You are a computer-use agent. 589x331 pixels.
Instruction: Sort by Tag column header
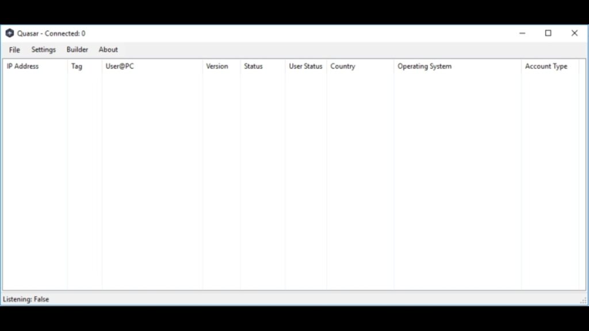[x=85, y=66]
